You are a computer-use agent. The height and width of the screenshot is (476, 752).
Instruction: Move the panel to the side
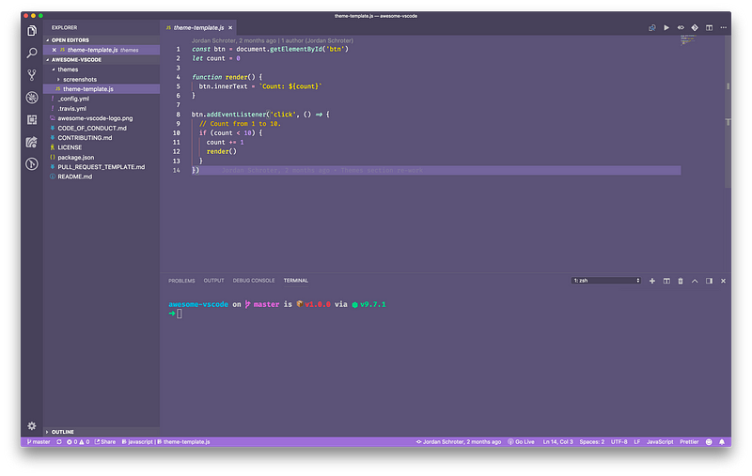709,281
